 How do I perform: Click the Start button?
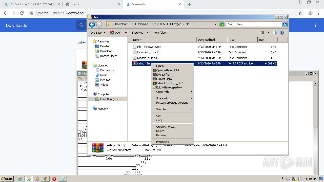(7, 179)
